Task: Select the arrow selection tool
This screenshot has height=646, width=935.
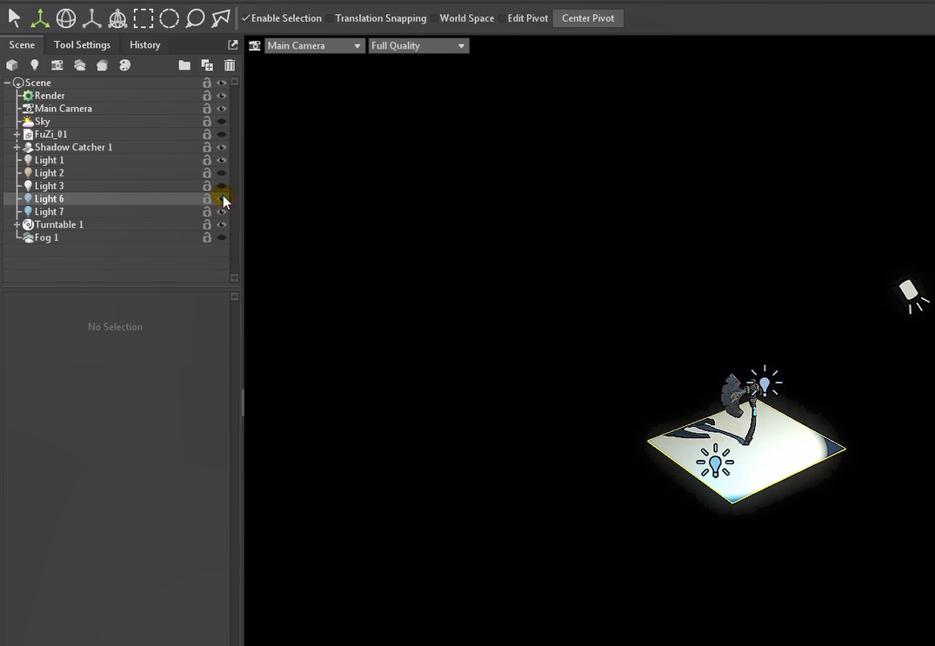Action: point(14,17)
